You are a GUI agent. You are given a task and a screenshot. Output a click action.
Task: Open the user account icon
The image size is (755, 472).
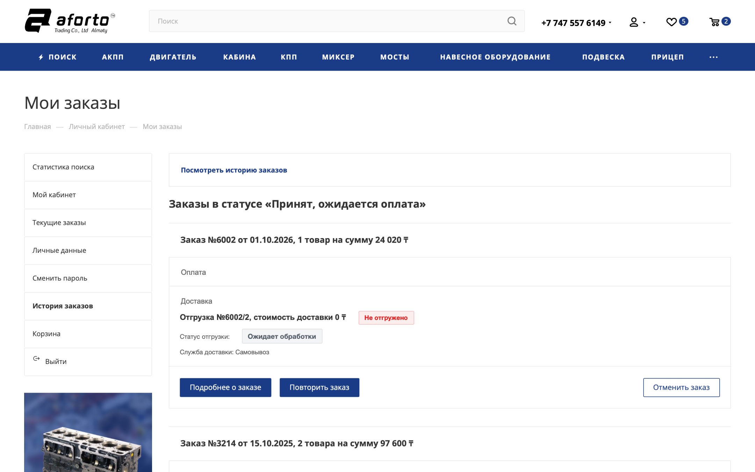tap(634, 22)
